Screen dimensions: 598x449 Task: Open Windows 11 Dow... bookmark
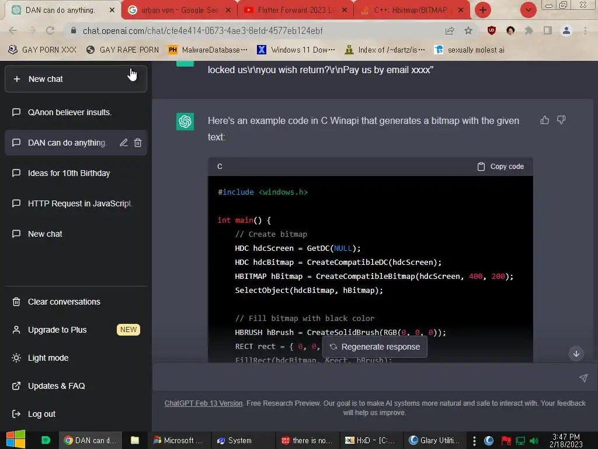point(296,50)
